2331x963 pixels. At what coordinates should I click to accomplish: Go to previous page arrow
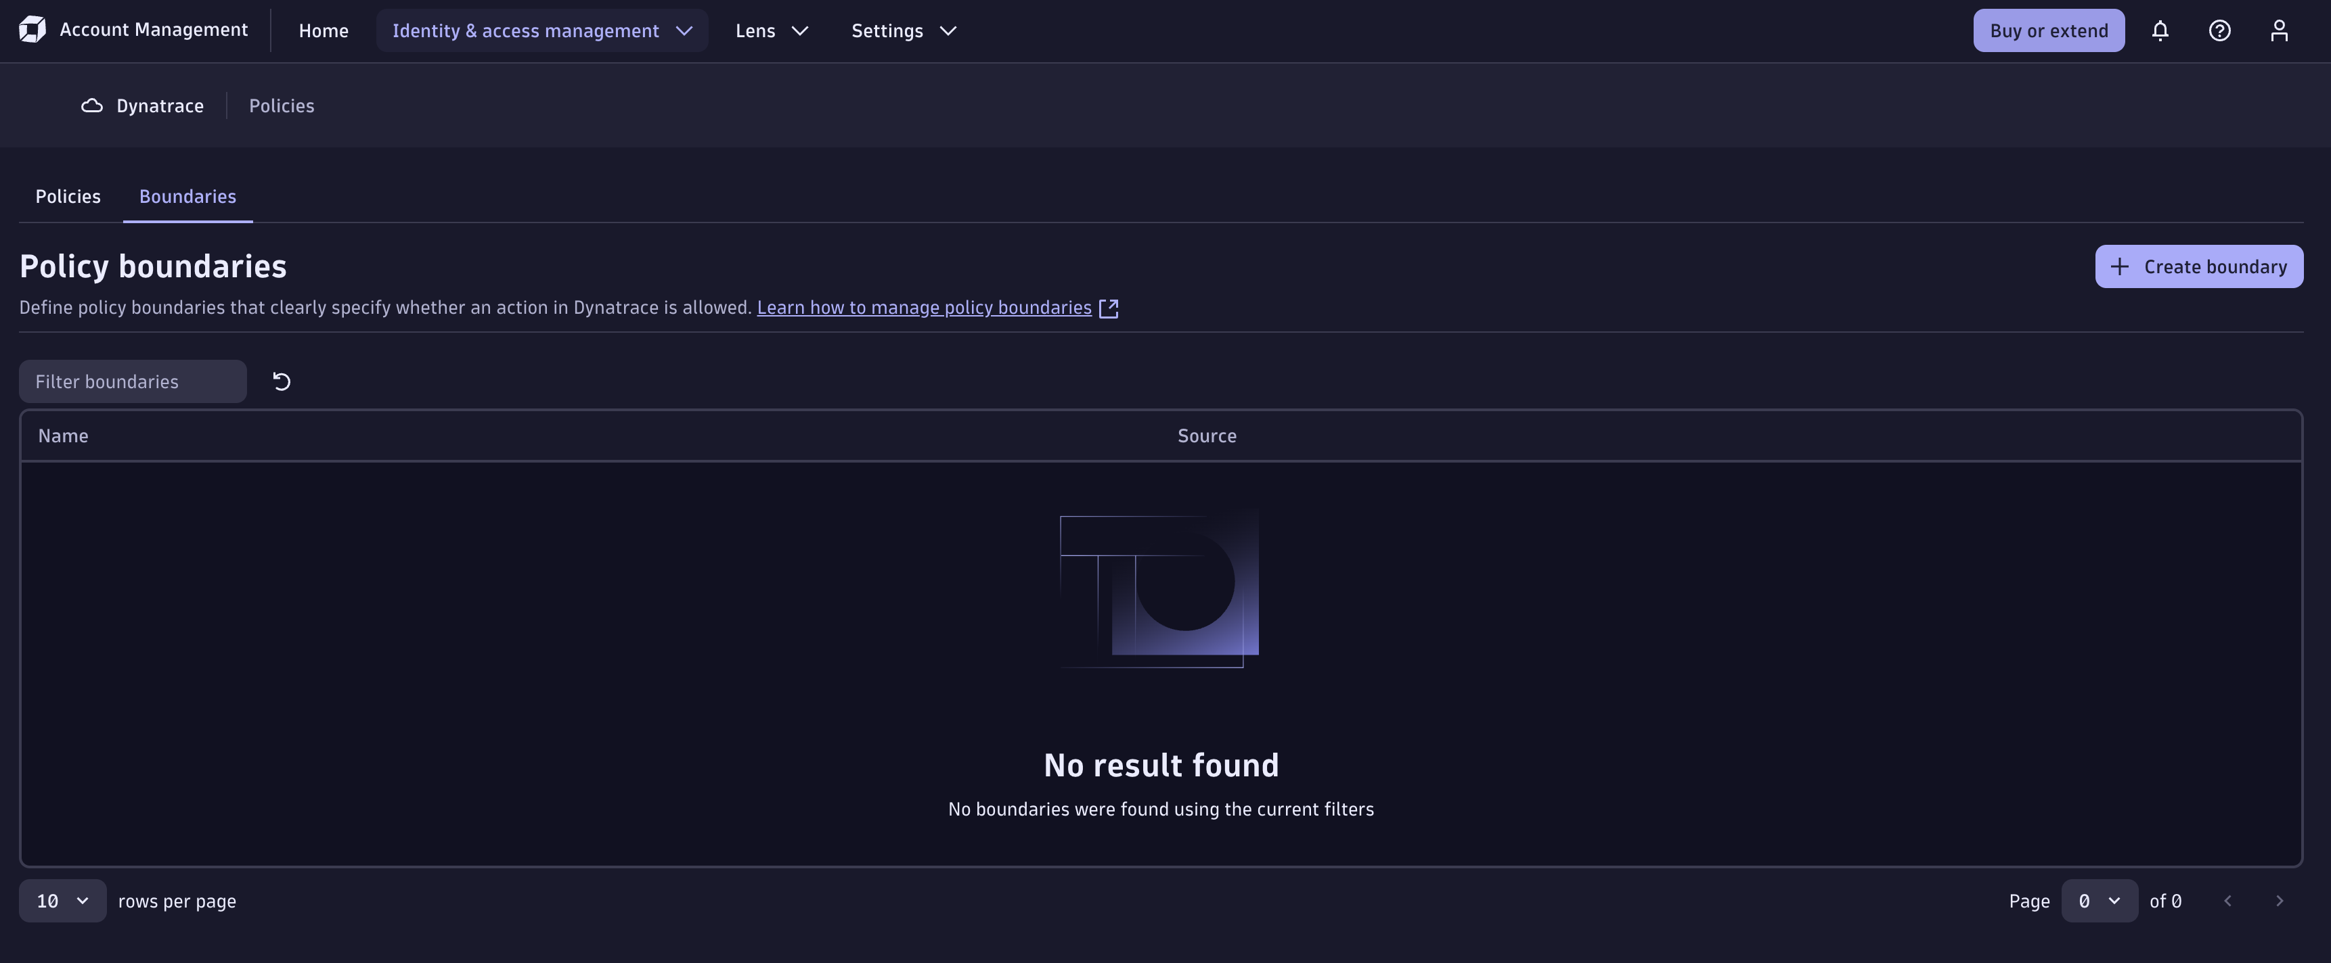click(2228, 901)
